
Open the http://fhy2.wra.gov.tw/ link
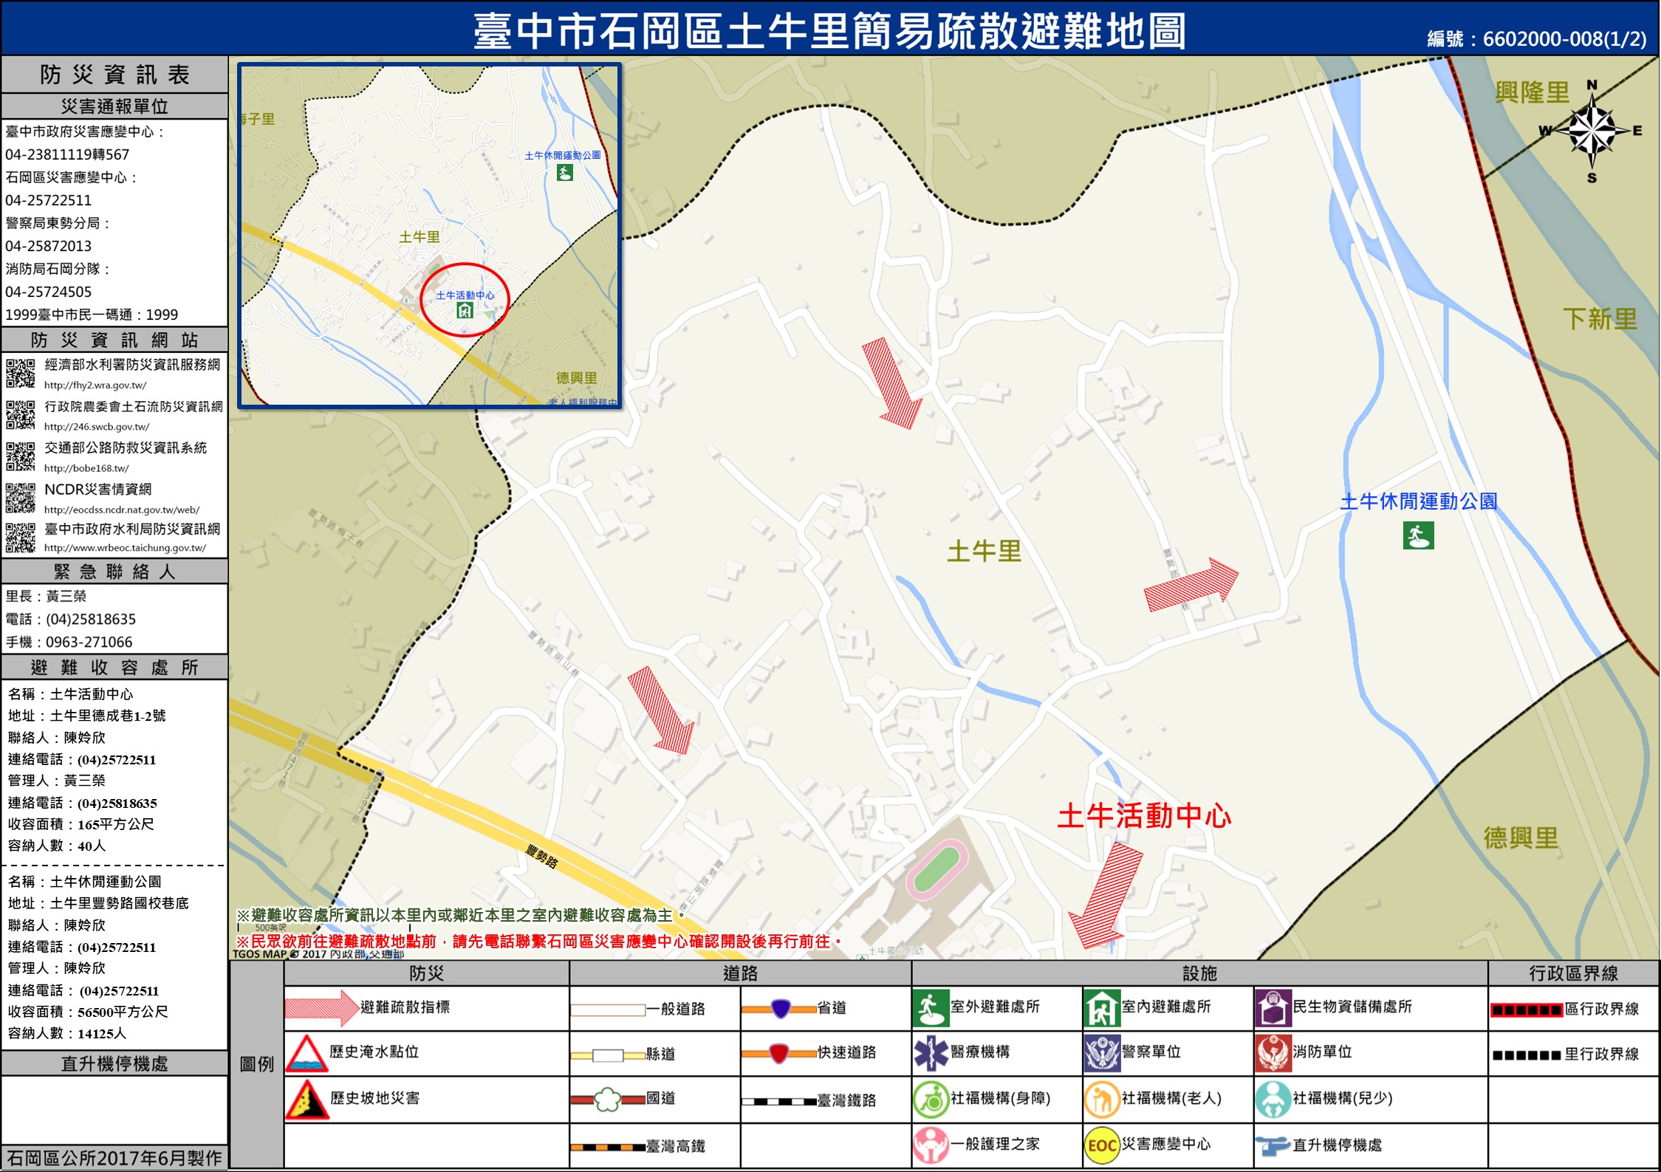(x=95, y=385)
